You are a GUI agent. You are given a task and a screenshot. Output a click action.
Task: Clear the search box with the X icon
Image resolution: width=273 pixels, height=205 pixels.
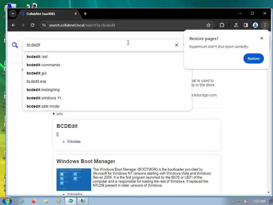(x=176, y=45)
